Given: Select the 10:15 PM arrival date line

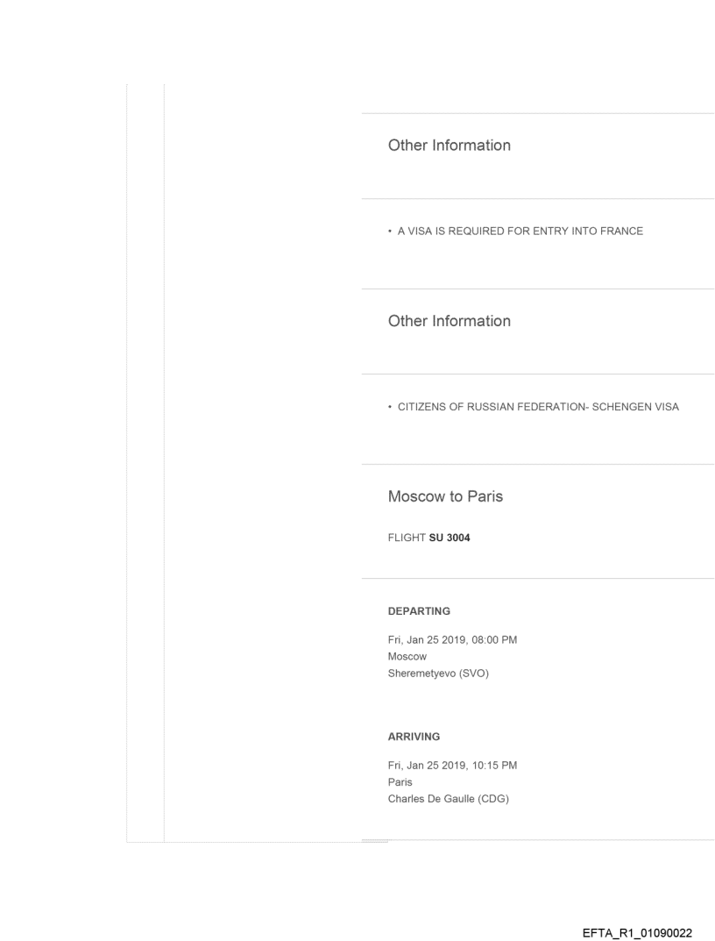Looking at the screenshot, I should tap(452, 766).
